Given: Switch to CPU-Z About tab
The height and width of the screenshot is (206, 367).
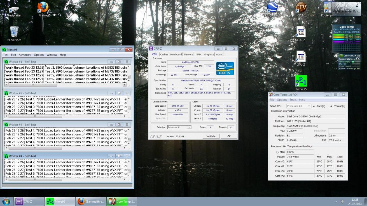Looking at the screenshot, I should point(219,54).
